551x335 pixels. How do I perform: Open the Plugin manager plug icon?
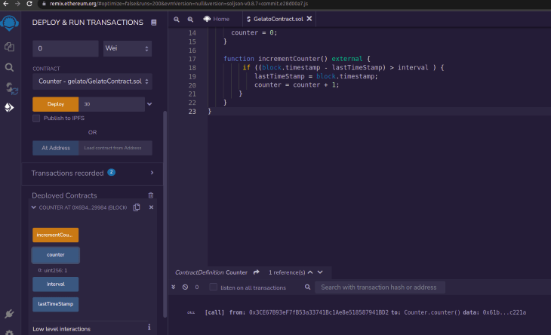10,314
